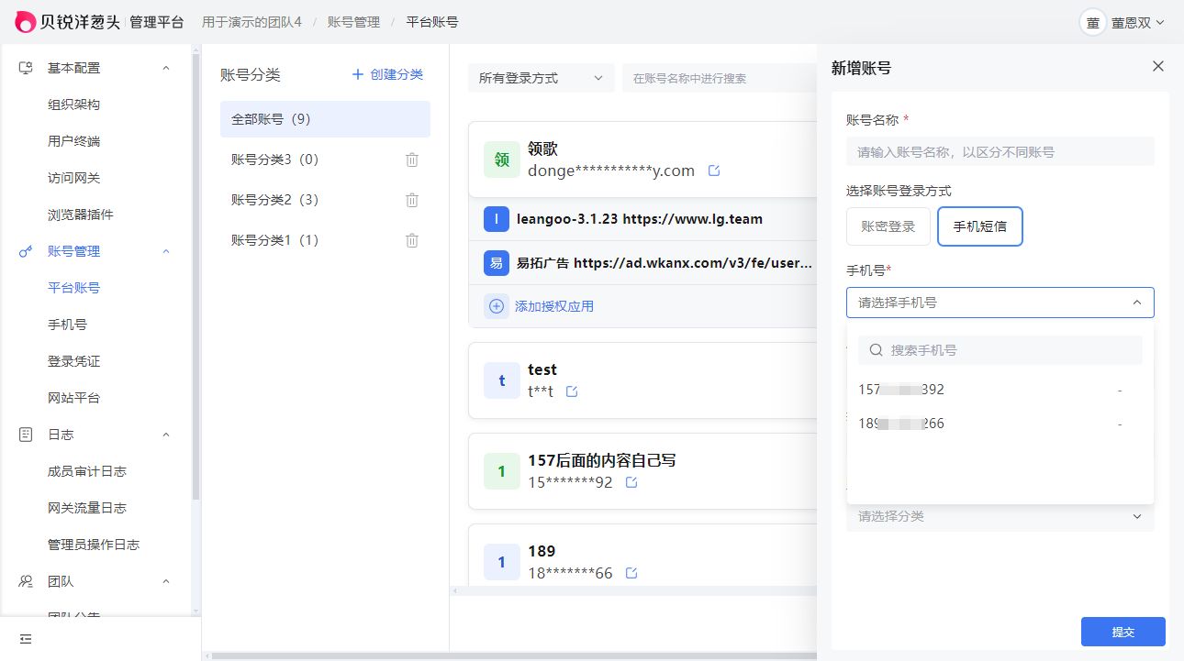Collapse the 基本配置 section chevron

coord(166,68)
